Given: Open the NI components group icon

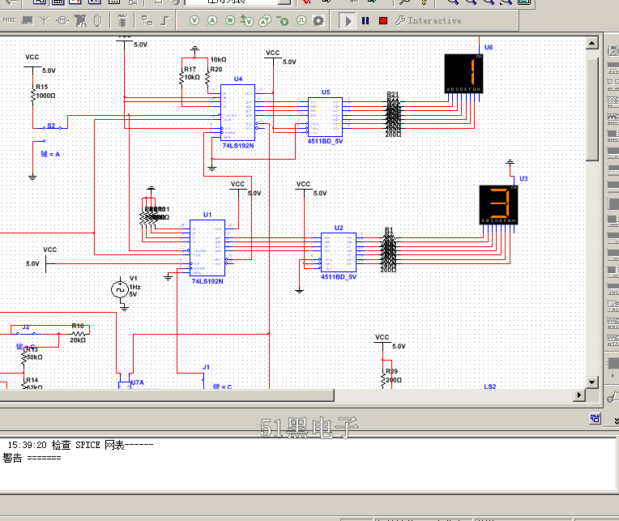Looking at the screenshot, I should [x=80, y=20].
